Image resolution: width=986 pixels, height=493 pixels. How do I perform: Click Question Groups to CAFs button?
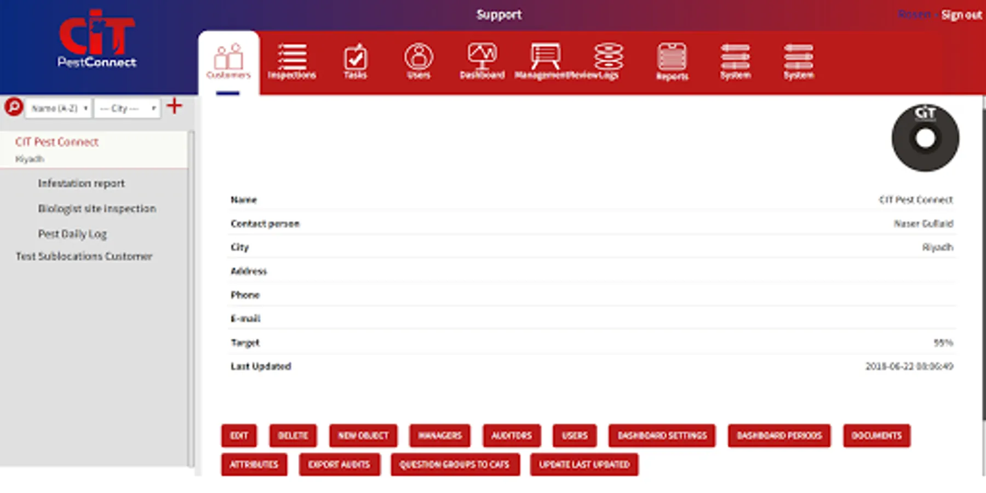tap(455, 465)
